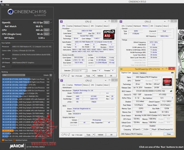Click the ranking list scrollbar
The image size is (184, 150).
(x=51, y=122)
